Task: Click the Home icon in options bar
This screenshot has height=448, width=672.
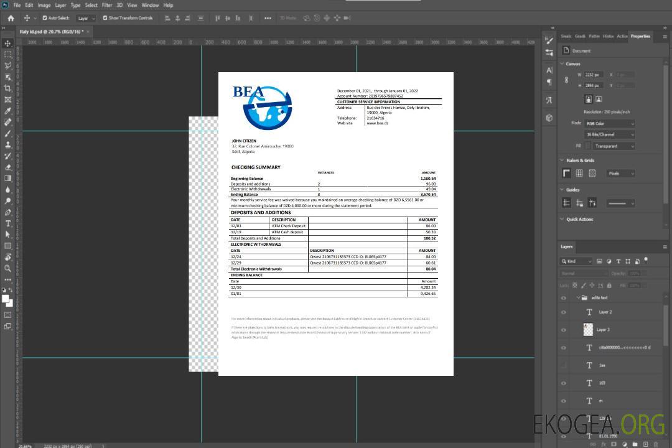Action: tap(11, 18)
